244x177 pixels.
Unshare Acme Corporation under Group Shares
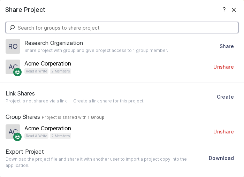(x=223, y=132)
